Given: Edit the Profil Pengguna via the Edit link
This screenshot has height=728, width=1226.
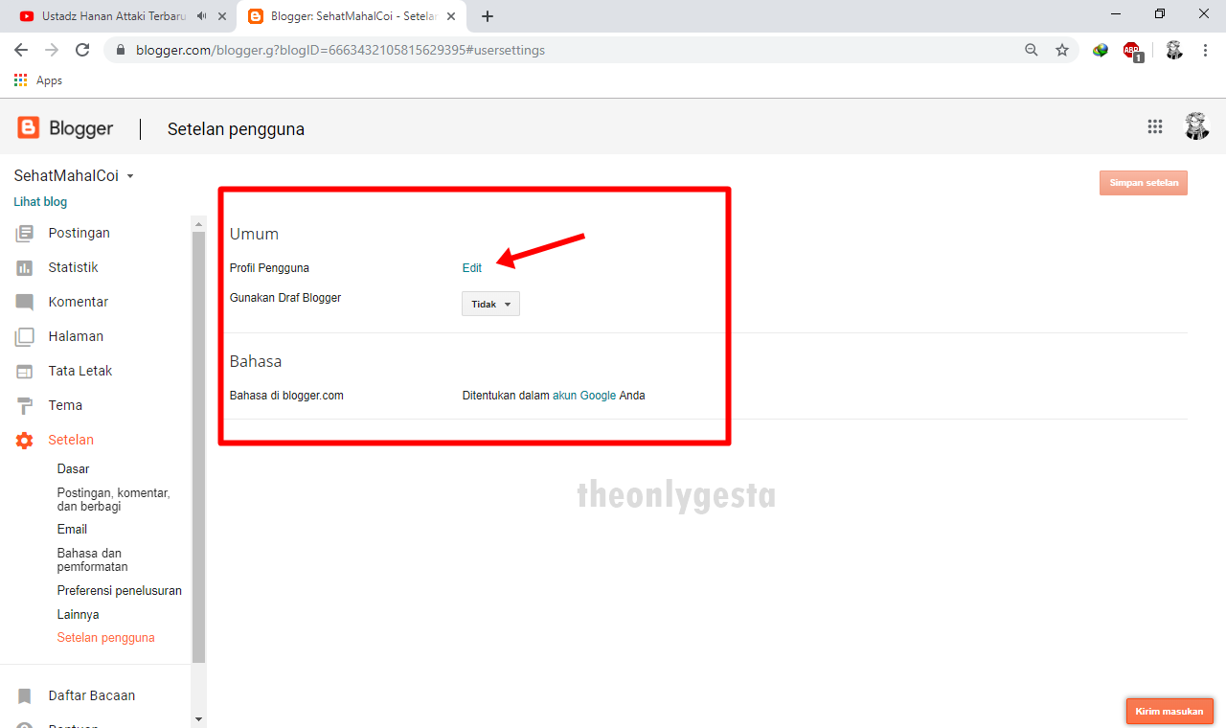Looking at the screenshot, I should tap(471, 268).
